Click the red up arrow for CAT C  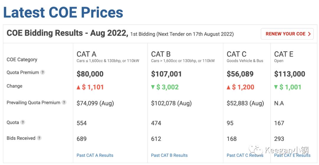click(229, 87)
